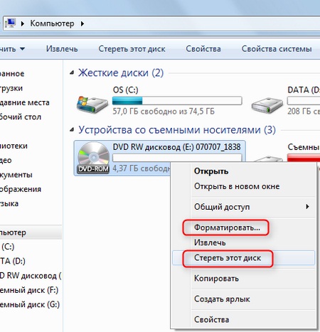Open Свойства системы from the toolbar

click(x=277, y=49)
